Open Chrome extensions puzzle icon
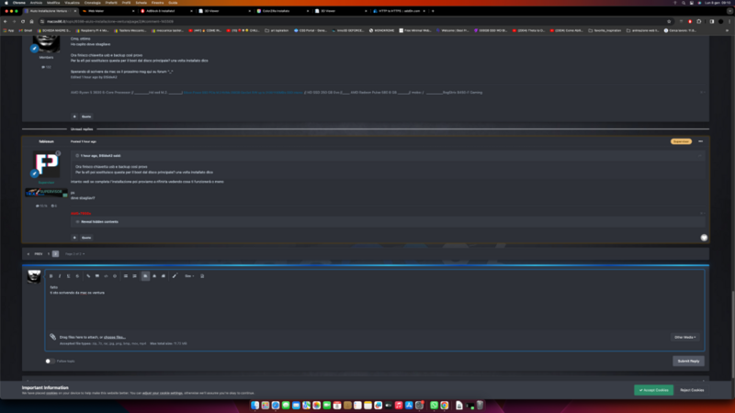Image resolution: width=735 pixels, height=413 pixels. [x=699, y=21]
